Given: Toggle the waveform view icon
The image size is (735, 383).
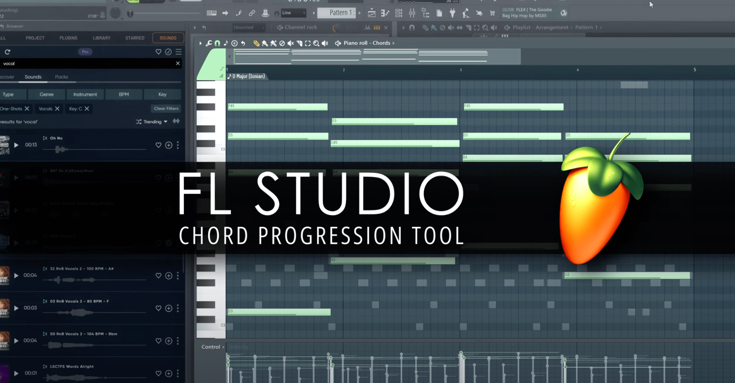Looking at the screenshot, I should 176,121.
